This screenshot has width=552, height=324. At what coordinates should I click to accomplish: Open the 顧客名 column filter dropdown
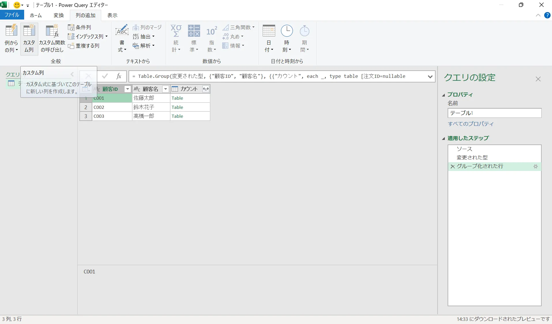tap(166, 89)
